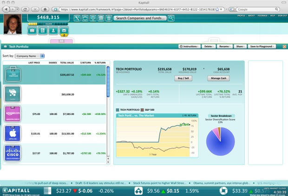Open the Delete menu button

(209, 46)
